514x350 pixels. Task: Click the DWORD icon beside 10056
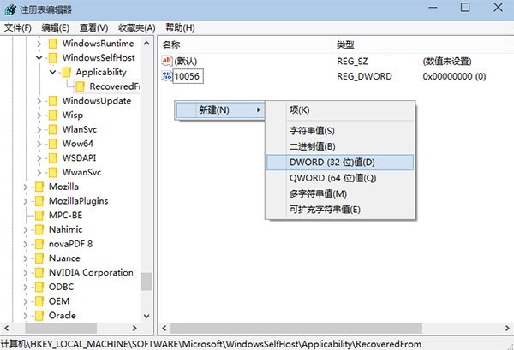pyautogui.click(x=167, y=76)
